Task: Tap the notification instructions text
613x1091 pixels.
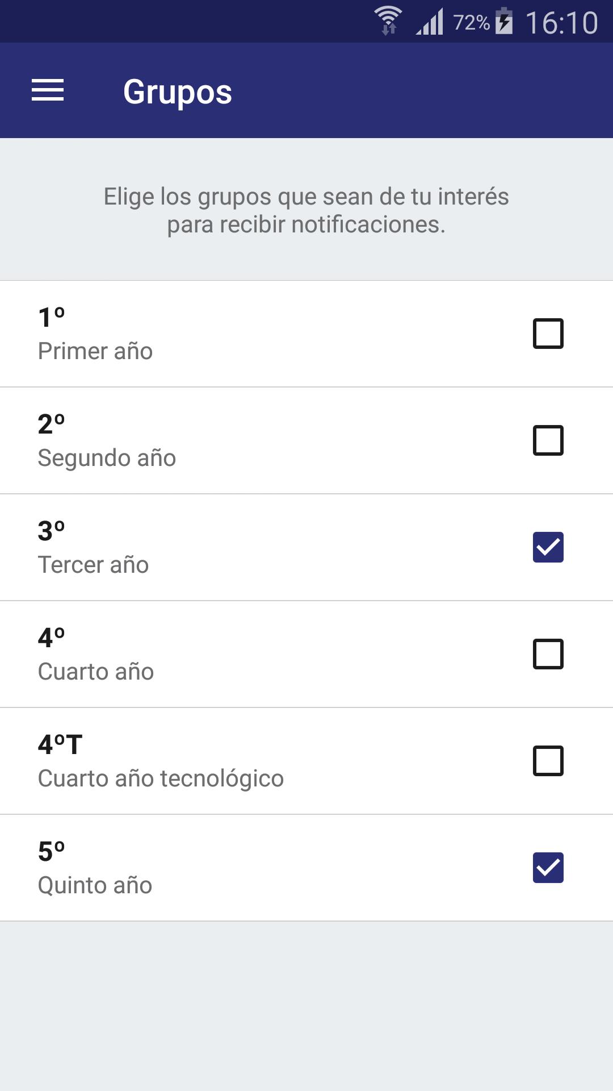Action: click(306, 210)
